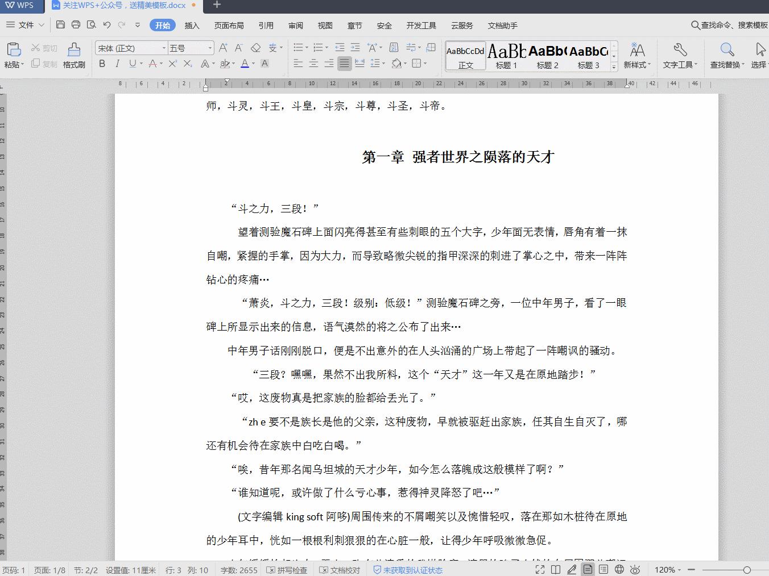This screenshot has height=576, width=769.
Task: Open the 页面布局 ribbon tab
Action: point(229,25)
